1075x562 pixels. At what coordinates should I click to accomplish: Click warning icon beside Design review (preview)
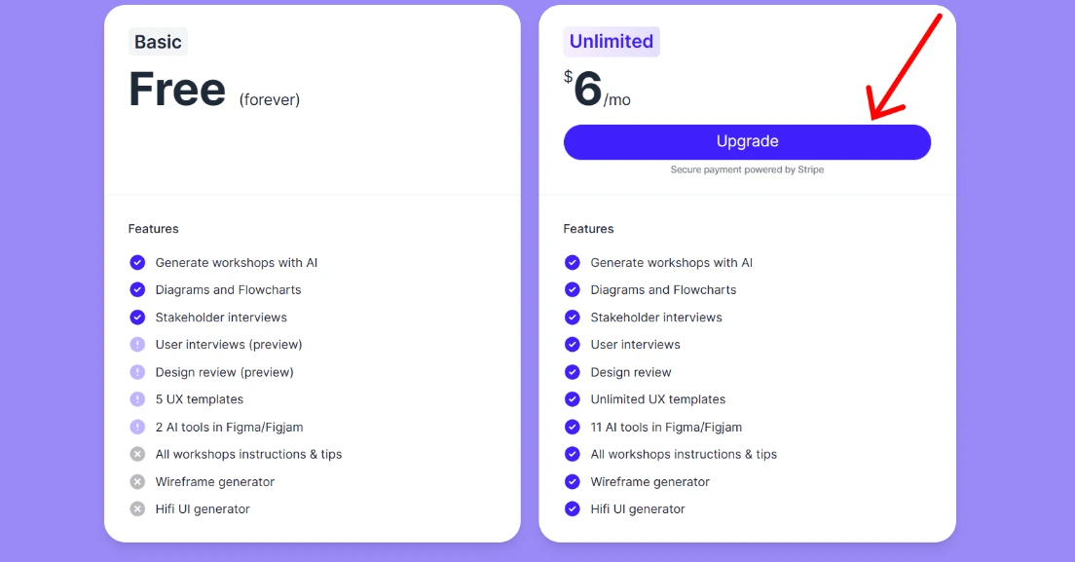click(138, 372)
